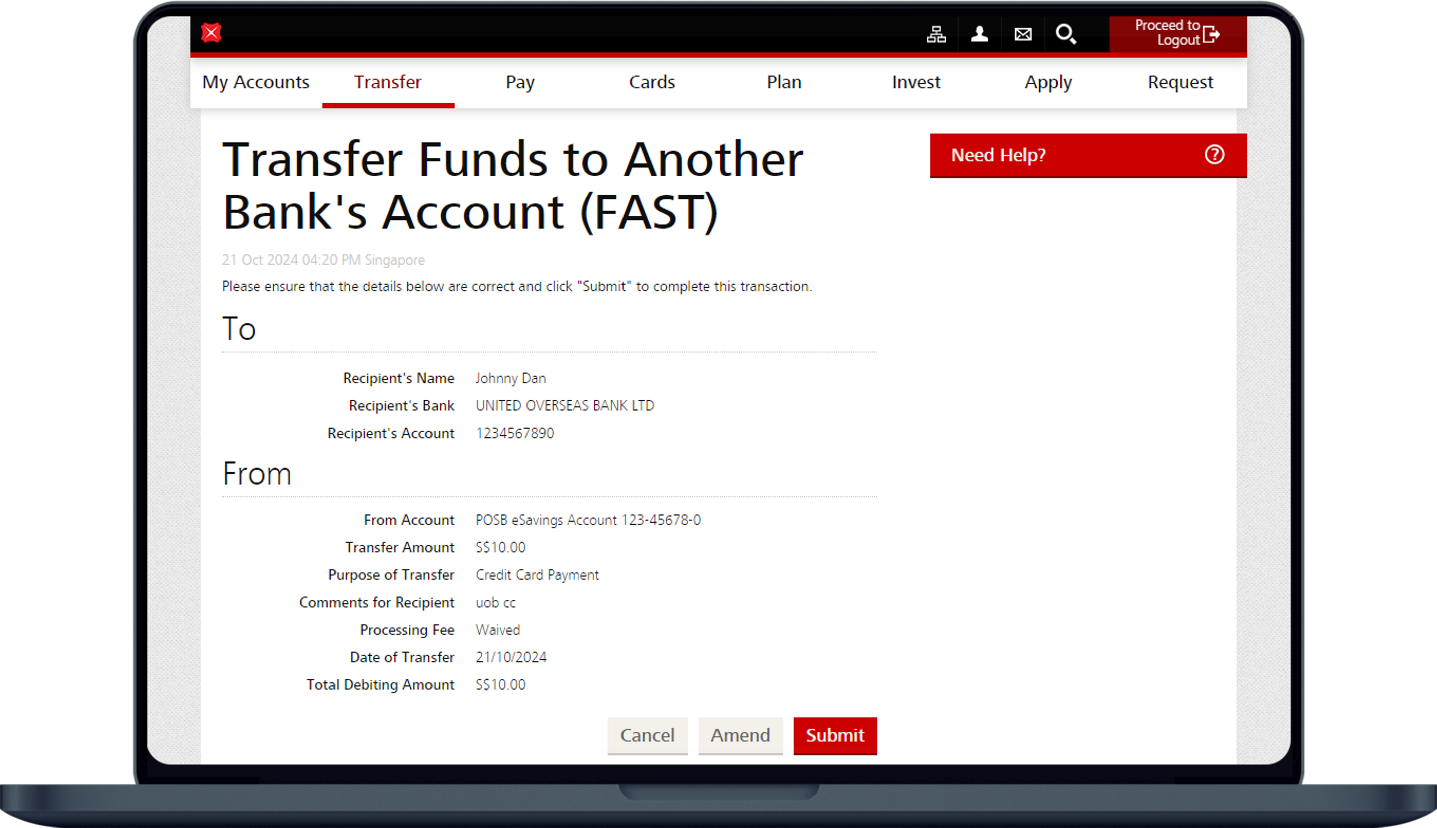Select the Transfer tab
This screenshot has width=1437, height=828.
click(388, 82)
